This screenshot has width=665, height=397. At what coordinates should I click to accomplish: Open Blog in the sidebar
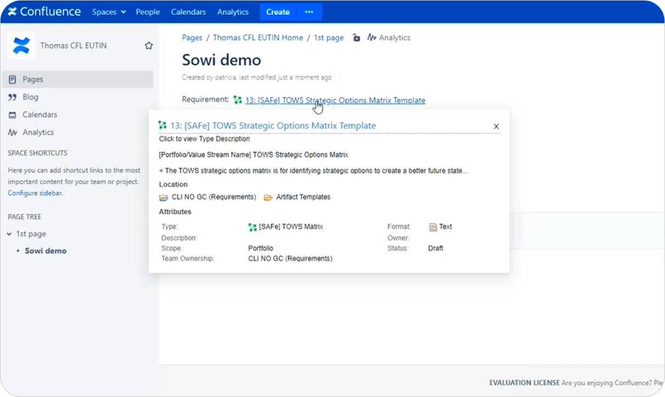(x=30, y=97)
